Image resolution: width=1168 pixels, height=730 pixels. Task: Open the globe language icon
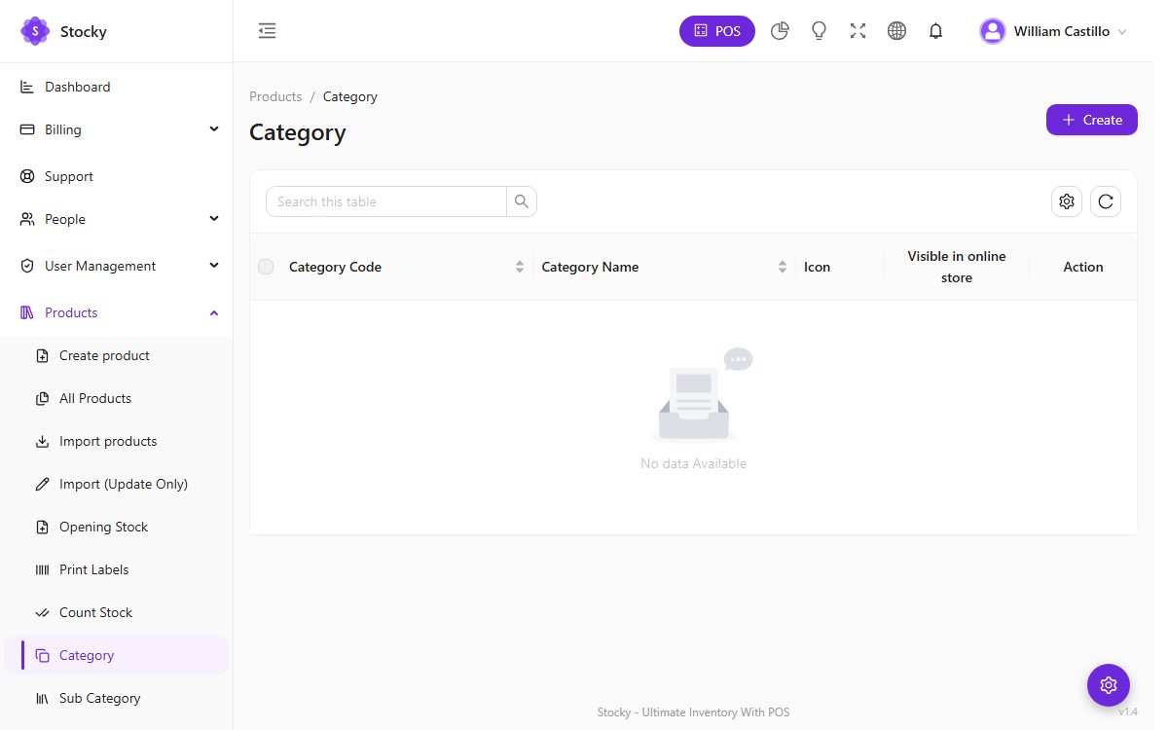click(897, 31)
